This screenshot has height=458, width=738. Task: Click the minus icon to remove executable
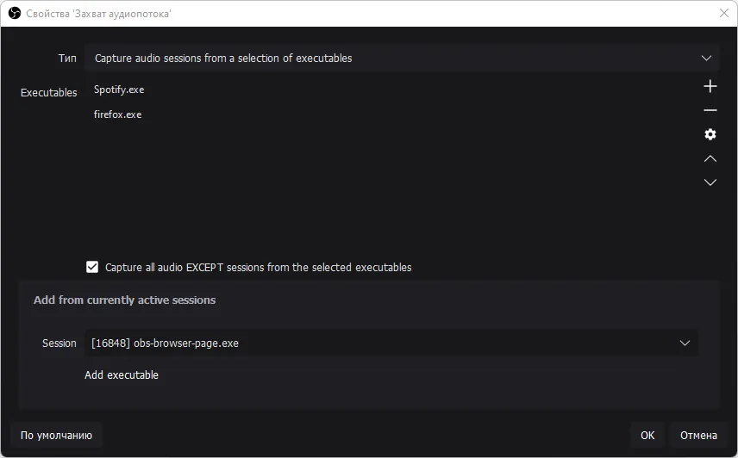point(710,110)
